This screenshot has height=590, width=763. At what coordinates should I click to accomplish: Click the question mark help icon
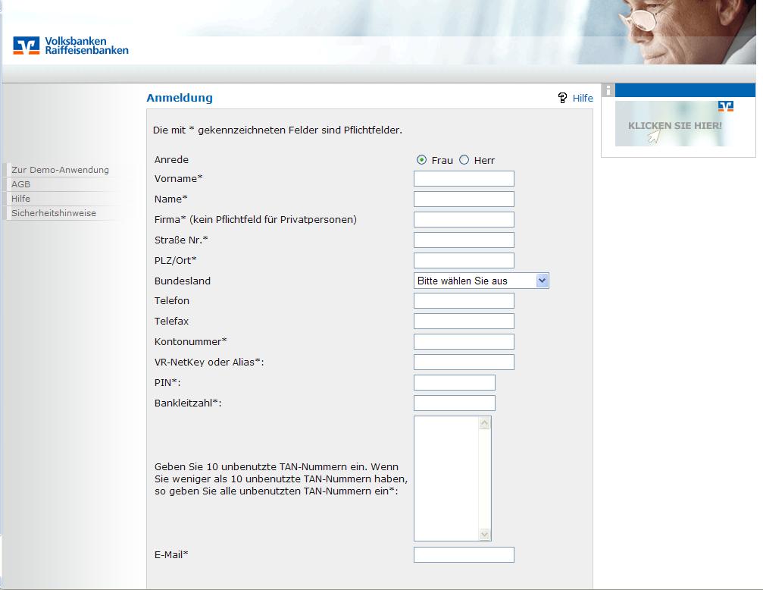(x=562, y=98)
